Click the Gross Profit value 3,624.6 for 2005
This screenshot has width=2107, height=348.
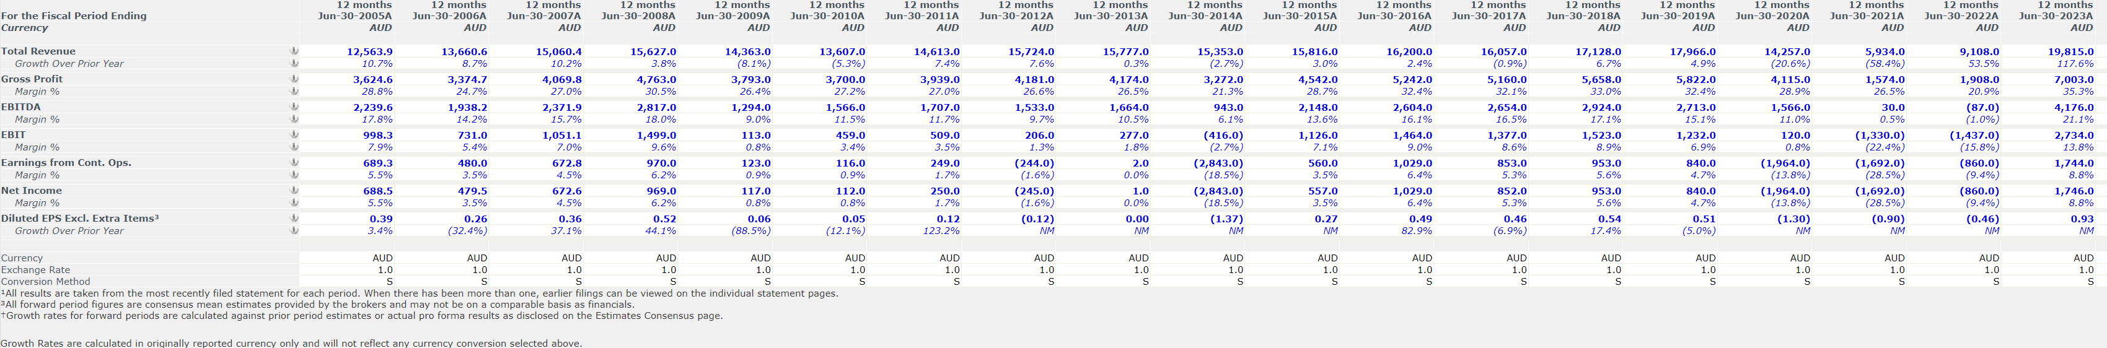point(372,79)
